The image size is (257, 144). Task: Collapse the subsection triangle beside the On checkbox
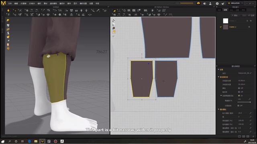[221, 96]
